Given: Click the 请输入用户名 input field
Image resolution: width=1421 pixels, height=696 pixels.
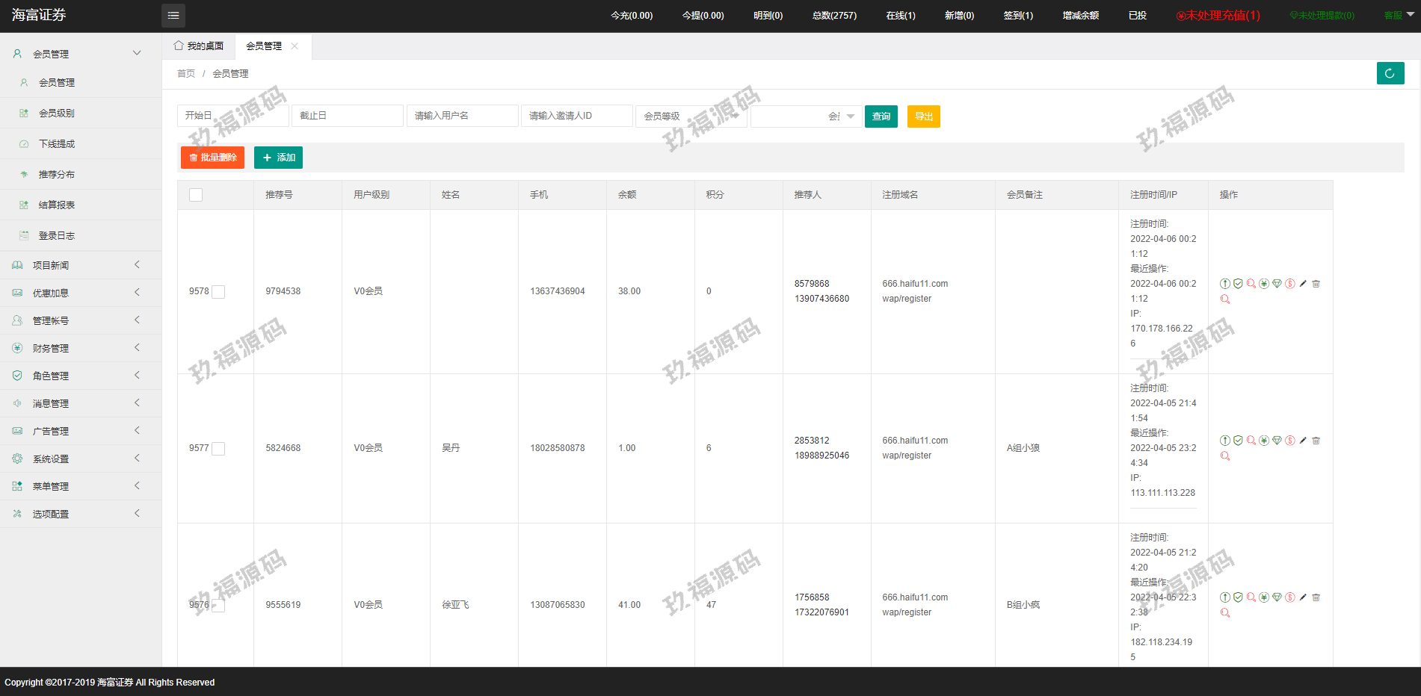Looking at the screenshot, I should [462, 116].
